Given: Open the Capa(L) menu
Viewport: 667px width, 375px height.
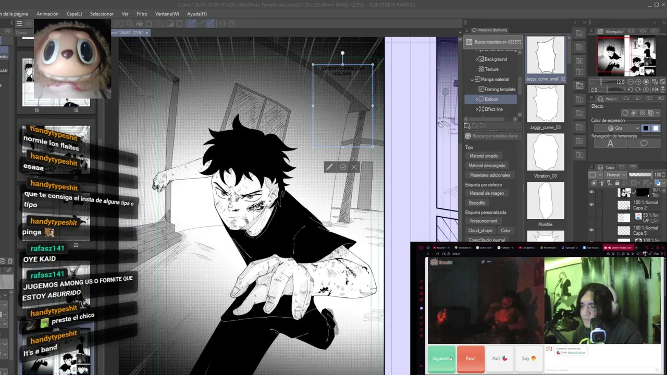Looking at the screenshot, I should tap(74, 14).
